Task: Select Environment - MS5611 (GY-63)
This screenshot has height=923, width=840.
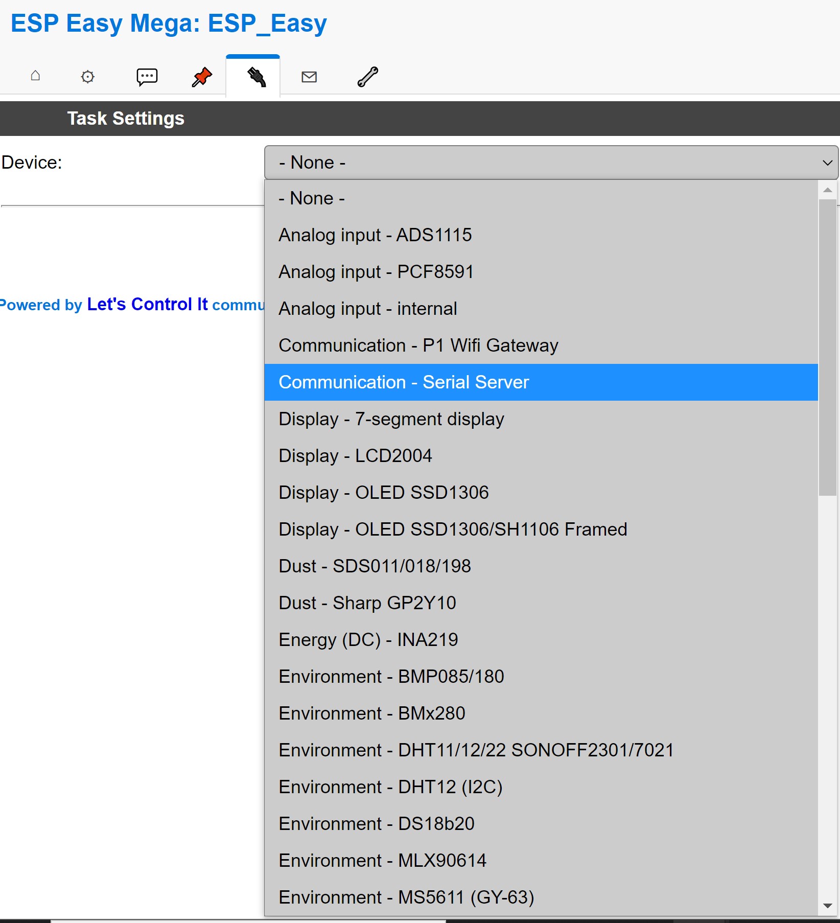Action: pos(541,897)
